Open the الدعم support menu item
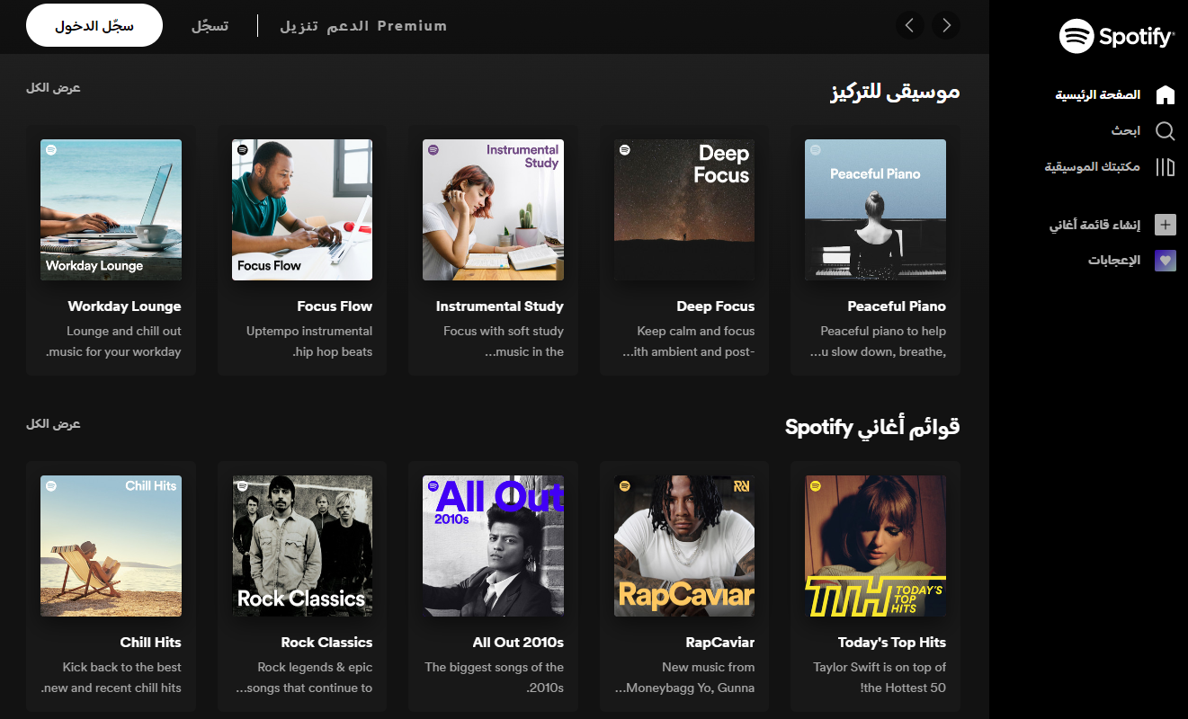The height and width of the screenshot is (719, 1188). coord(346,25)
